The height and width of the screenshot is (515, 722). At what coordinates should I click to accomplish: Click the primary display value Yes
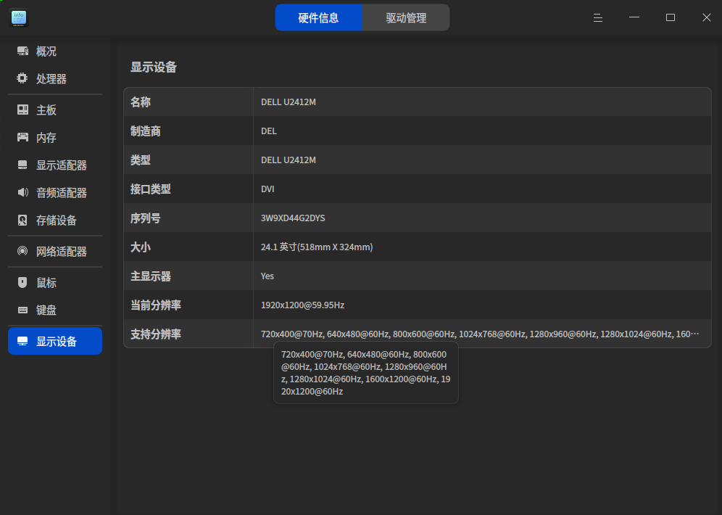267,276
